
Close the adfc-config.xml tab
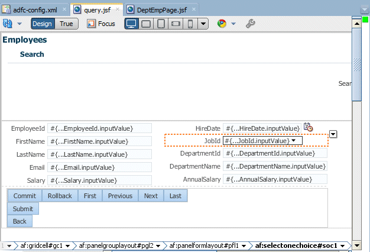coord(64,9)
